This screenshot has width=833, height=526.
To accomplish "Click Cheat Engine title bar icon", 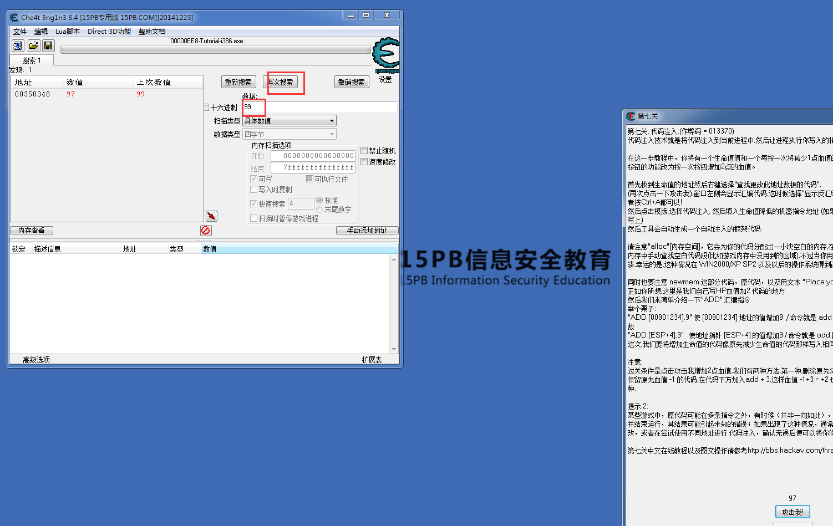I will click(14, 17).
